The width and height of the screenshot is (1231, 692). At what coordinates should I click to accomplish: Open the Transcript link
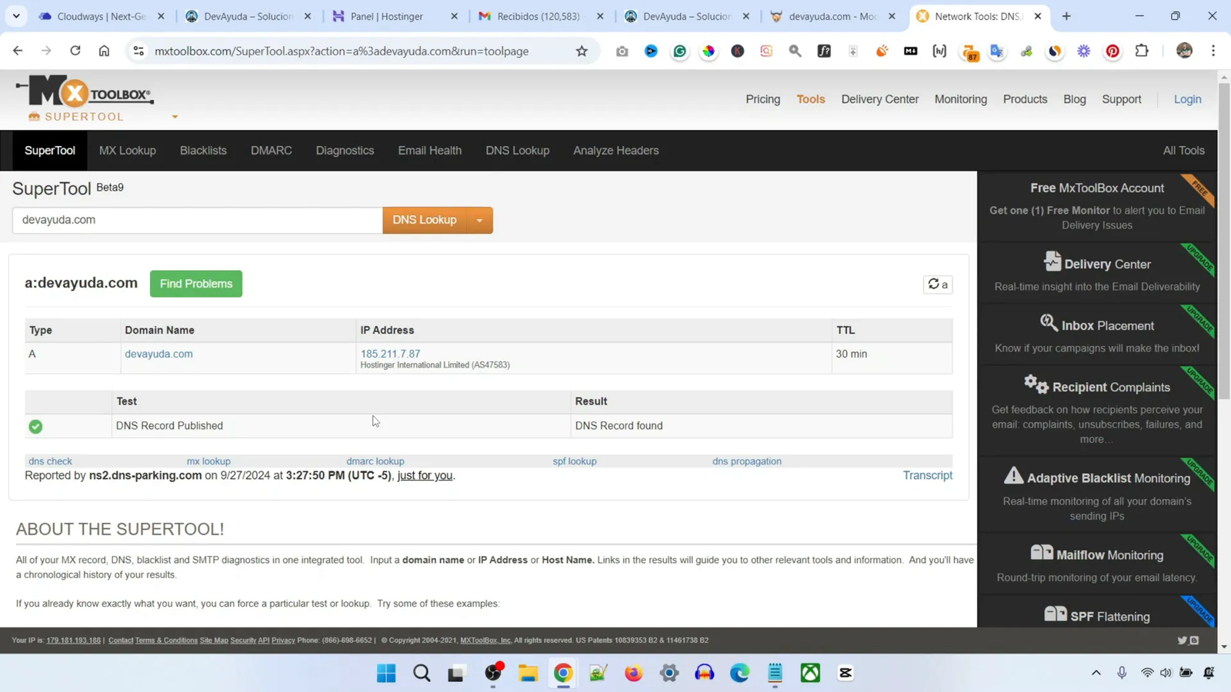click(926, 475)
